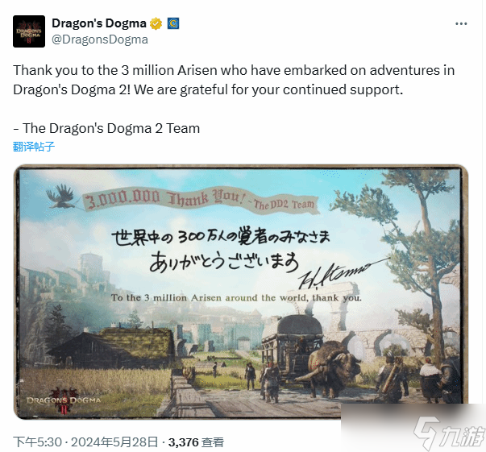
Task: Click the blue Capcom affiliate badge
Action: [x=173, y=23]
